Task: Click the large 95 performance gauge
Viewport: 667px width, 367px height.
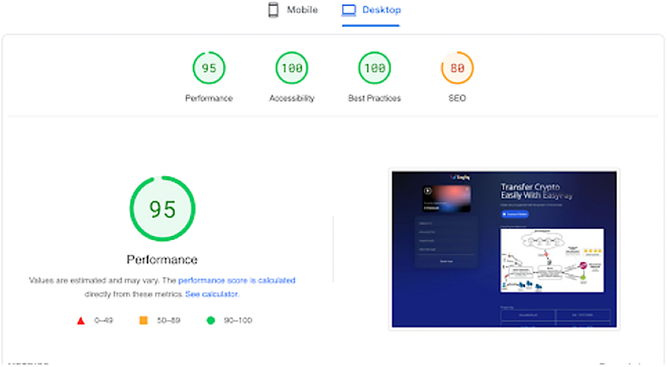Action: point(162,209)
